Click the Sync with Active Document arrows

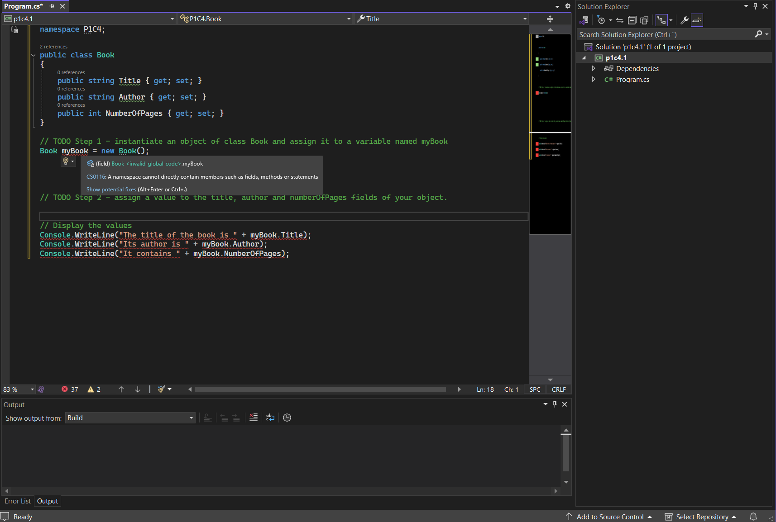pyautogui.click(x=620, y=20)
